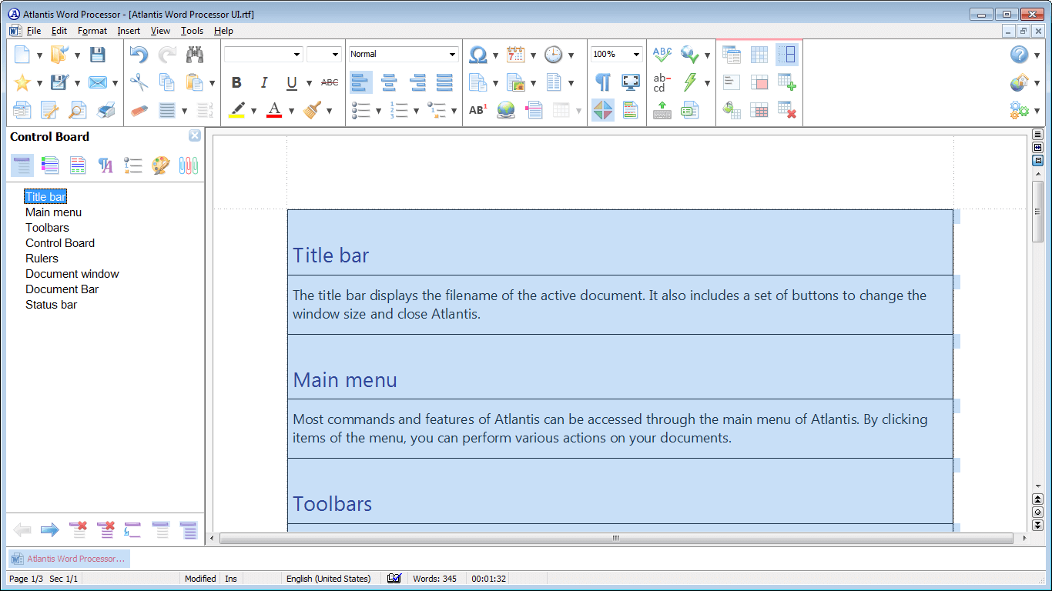Click the globe hyperlink icon
Screen dimensions: 1052x591
pos(506,110)
